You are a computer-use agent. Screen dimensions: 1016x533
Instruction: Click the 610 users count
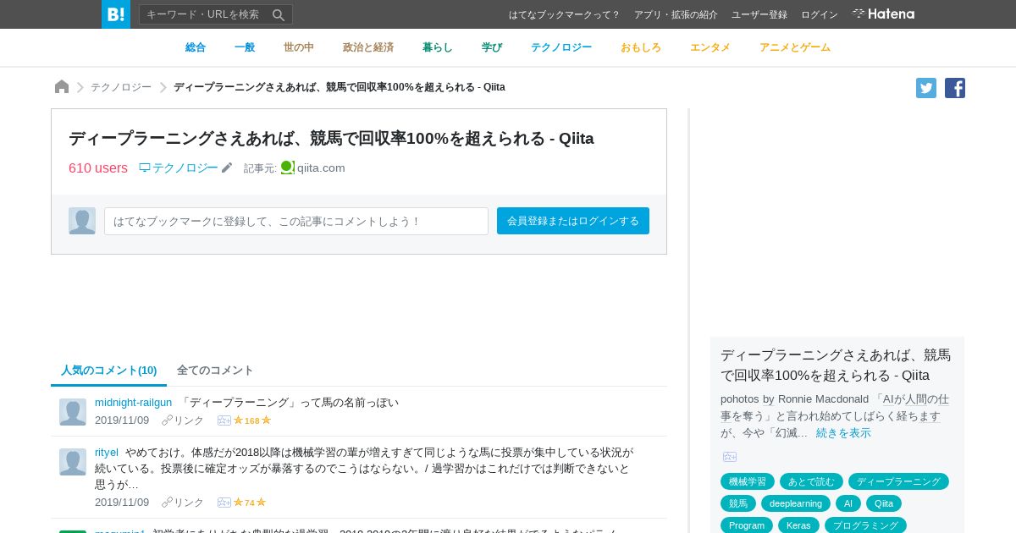[98, 168]
